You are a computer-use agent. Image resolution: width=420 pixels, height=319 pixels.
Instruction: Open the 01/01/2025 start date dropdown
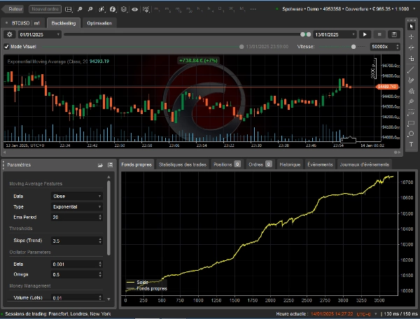[x=40, y=34]
